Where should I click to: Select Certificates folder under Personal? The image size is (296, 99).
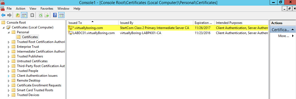click(x=30, y=37)
